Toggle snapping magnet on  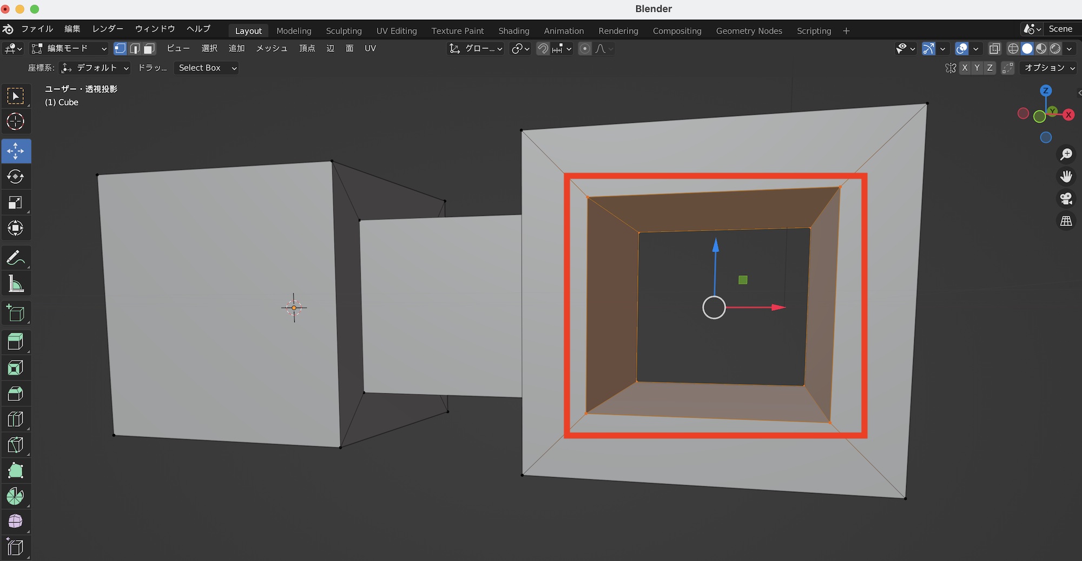[x=543, y=49]
